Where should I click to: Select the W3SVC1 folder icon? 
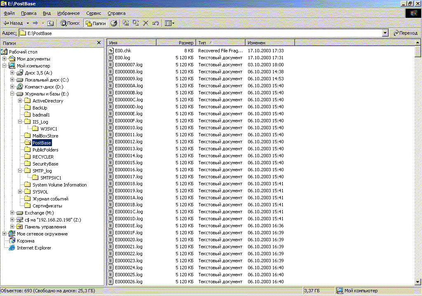(x=35, y=128)
